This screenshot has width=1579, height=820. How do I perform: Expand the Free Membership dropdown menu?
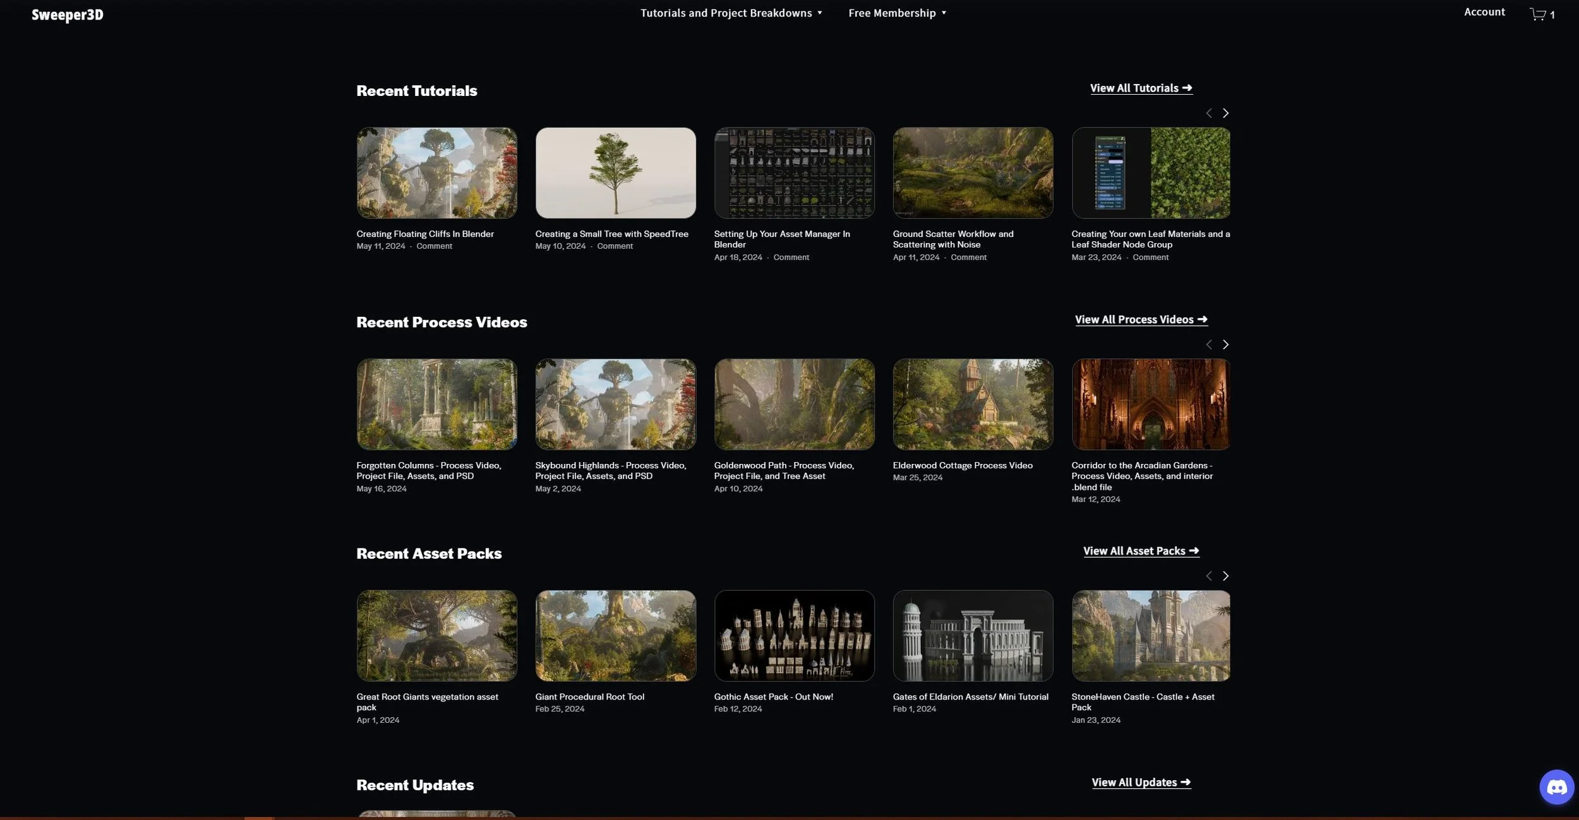tap(897, 13)
